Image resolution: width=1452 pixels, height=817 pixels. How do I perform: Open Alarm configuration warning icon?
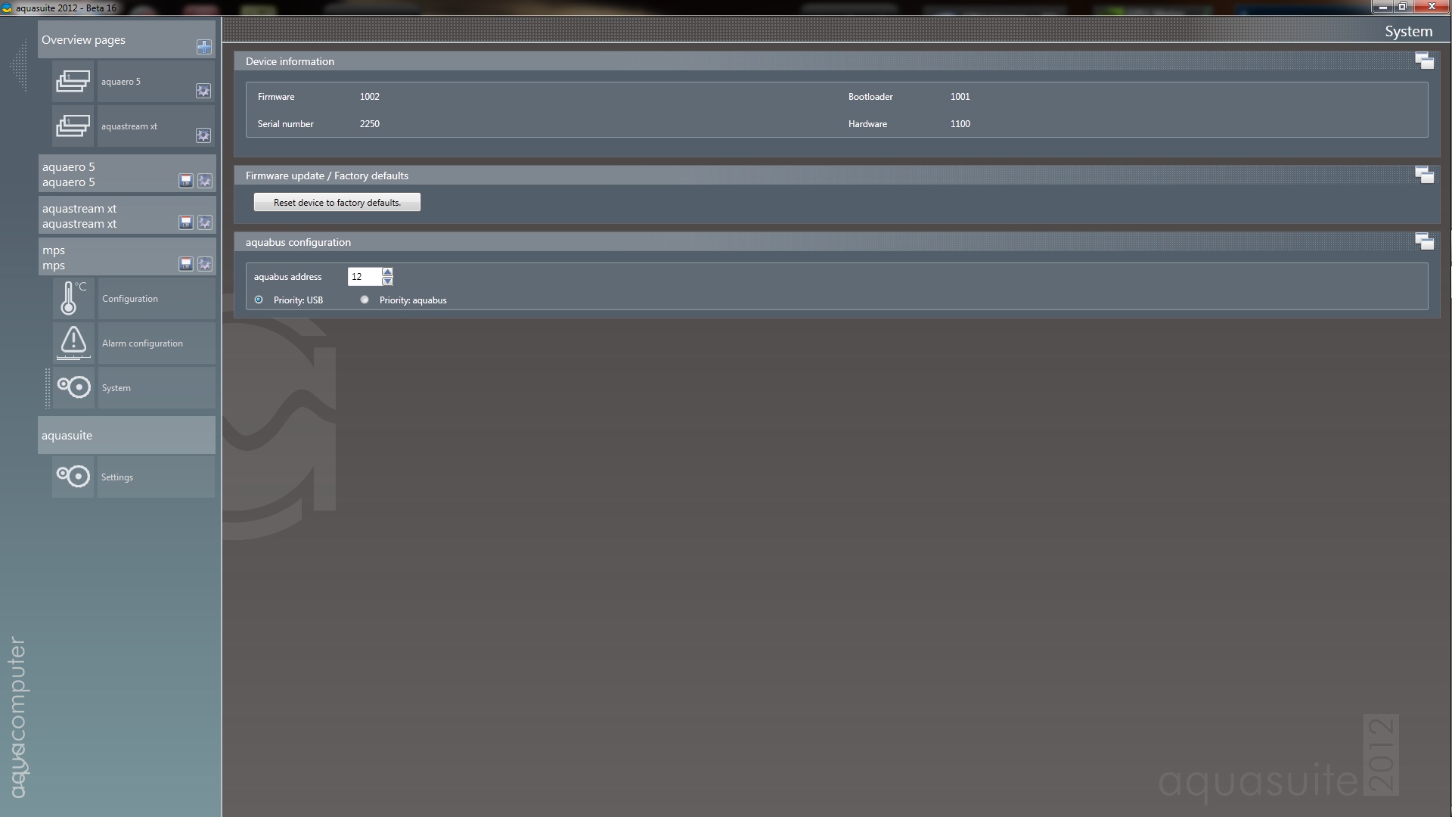[x=73, y=343]
